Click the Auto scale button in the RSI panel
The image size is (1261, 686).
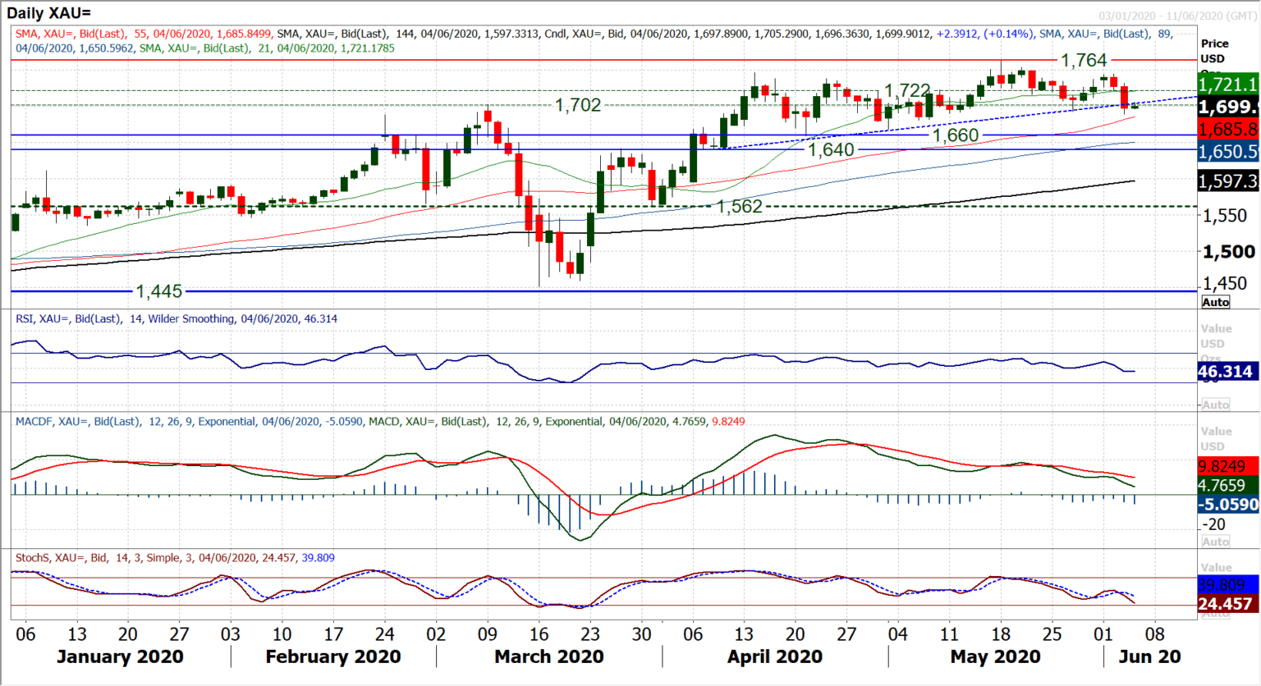[1215, 405]
